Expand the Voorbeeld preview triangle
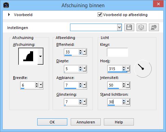The width and height of the screenshot is (166, 132). 9,15
